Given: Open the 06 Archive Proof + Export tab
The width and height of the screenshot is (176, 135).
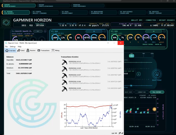Looking at the screenshot, I should [x=161, y=12].
